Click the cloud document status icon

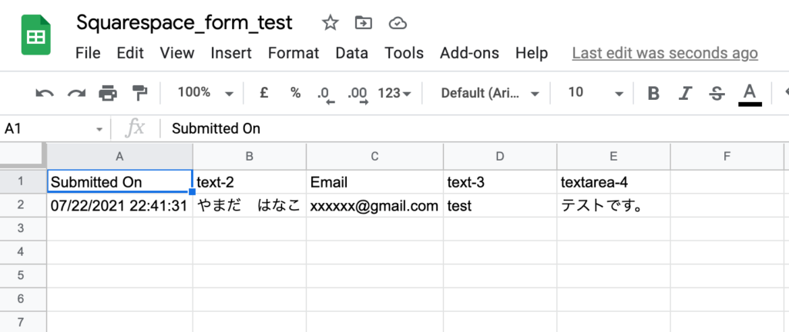tap(398, 23)
